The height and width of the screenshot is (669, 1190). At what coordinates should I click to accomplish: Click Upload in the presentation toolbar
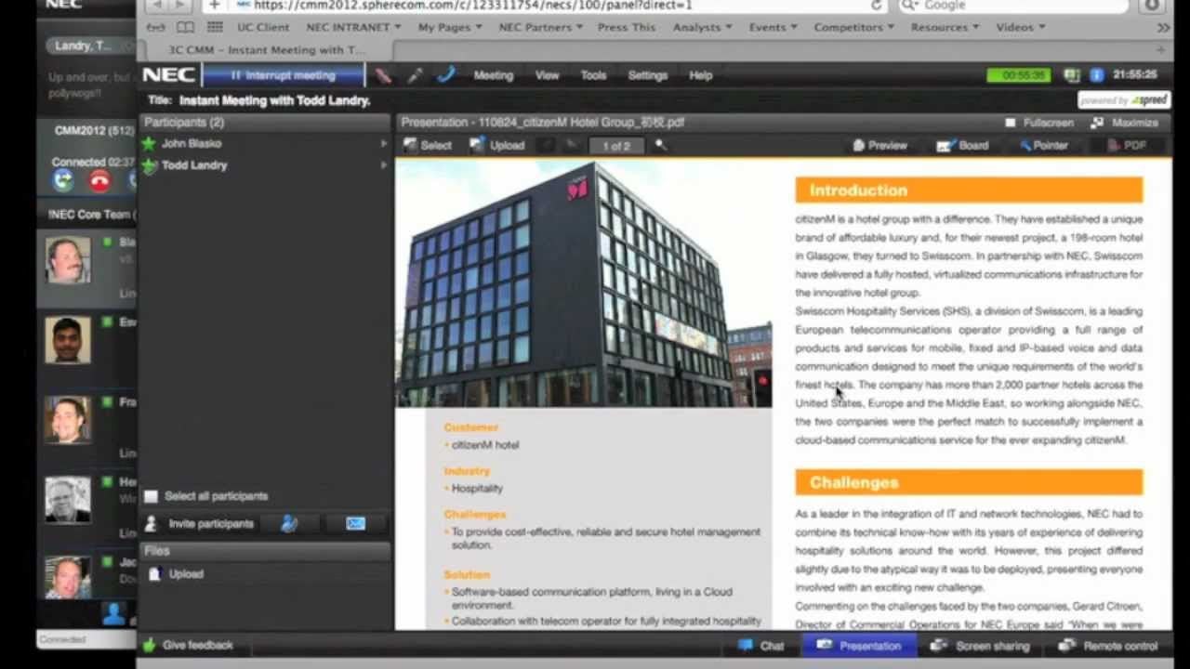coord(497,145)
